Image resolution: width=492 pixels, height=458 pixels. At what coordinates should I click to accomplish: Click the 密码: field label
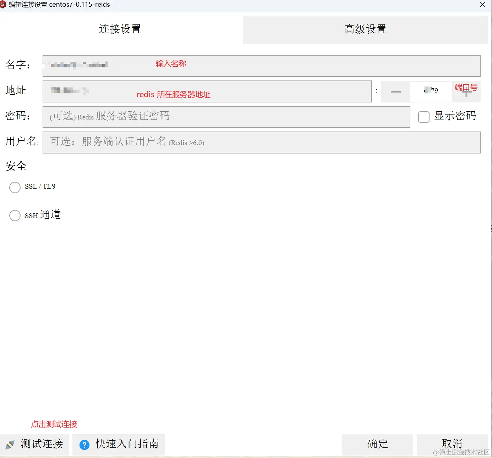coord(18,116)
